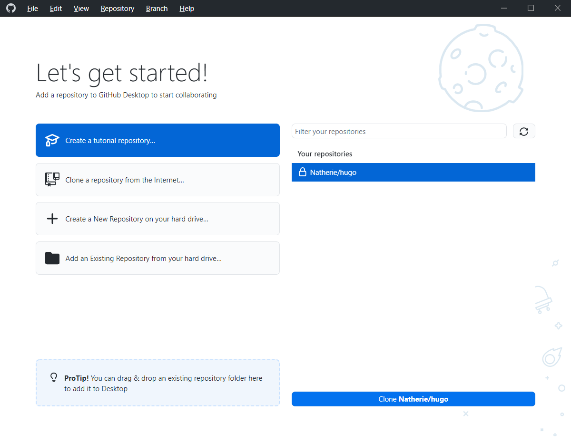Viewport: 571px width, 442px height.
Task: Create a tutorial repository
Action: coord(158,140)
